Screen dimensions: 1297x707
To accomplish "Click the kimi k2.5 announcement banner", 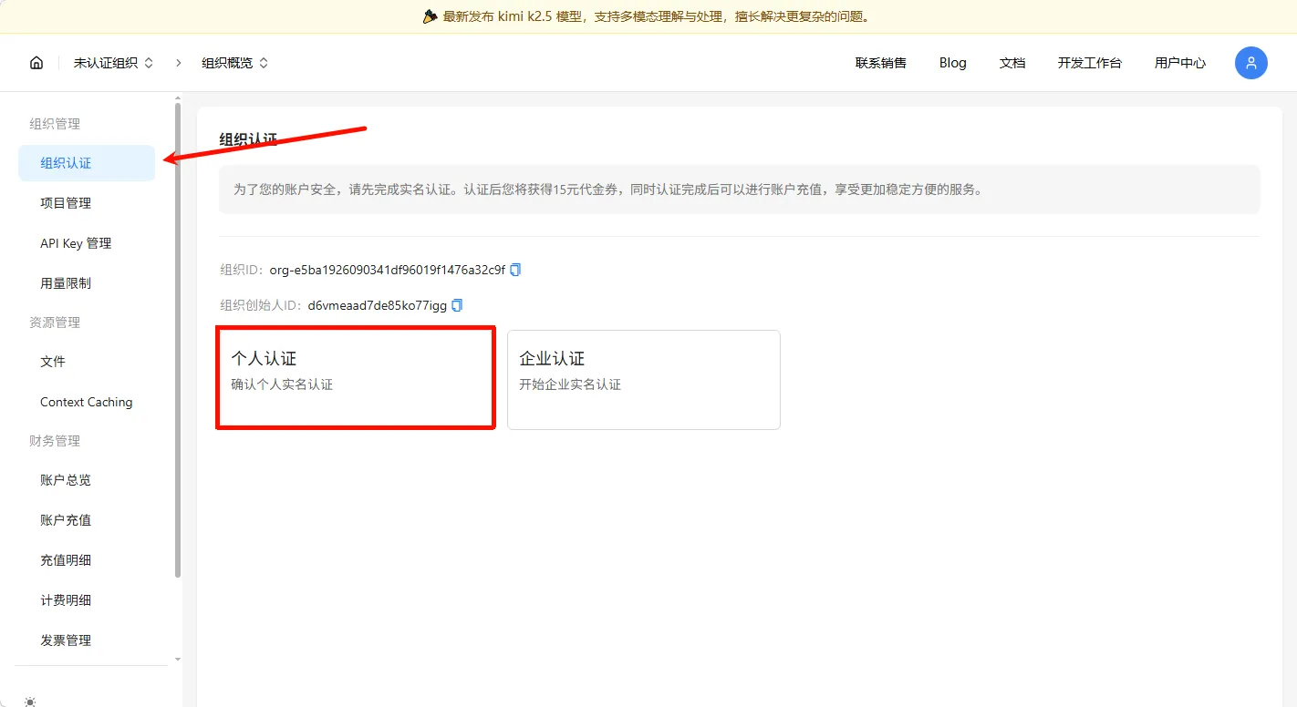I will click(648, 16).
